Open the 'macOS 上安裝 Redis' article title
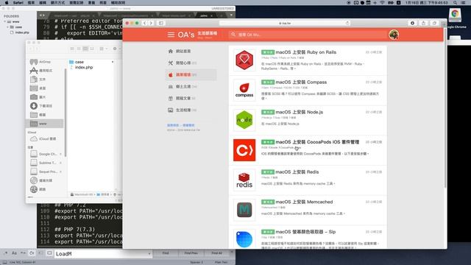471x265 pixels. coord(297,172)
